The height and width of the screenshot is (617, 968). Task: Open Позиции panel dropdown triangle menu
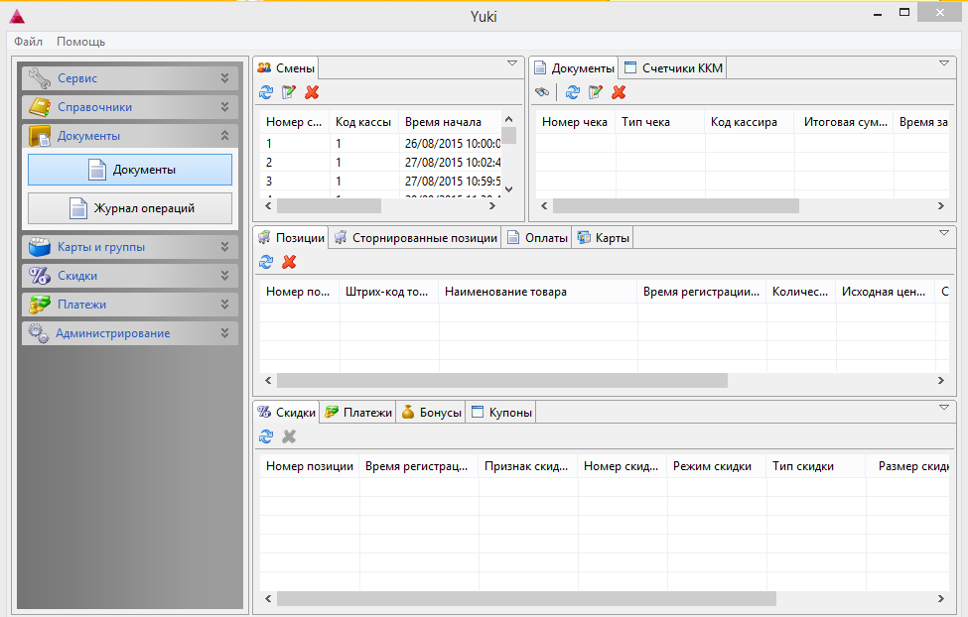click(944, 232)
